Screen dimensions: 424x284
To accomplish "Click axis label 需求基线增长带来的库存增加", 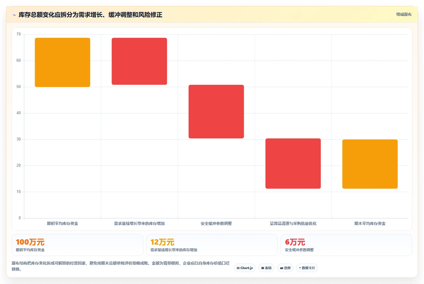I will point(139,223).
